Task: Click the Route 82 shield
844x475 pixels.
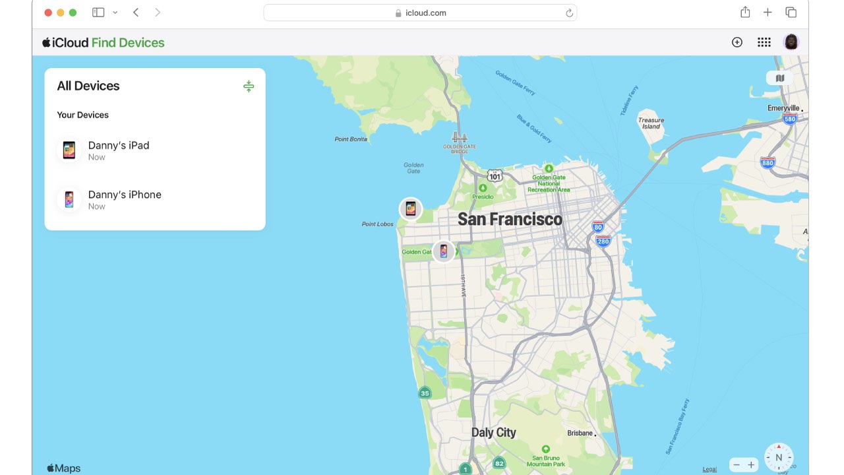Action: [499, 463]
